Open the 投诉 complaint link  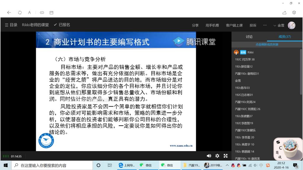coord(253,25)
